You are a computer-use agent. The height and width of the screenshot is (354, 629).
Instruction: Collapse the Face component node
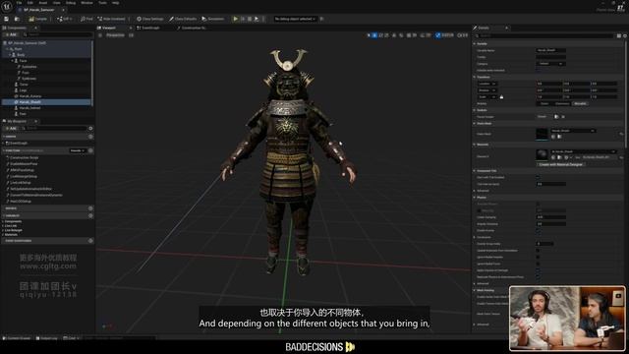tap(13, 61)
